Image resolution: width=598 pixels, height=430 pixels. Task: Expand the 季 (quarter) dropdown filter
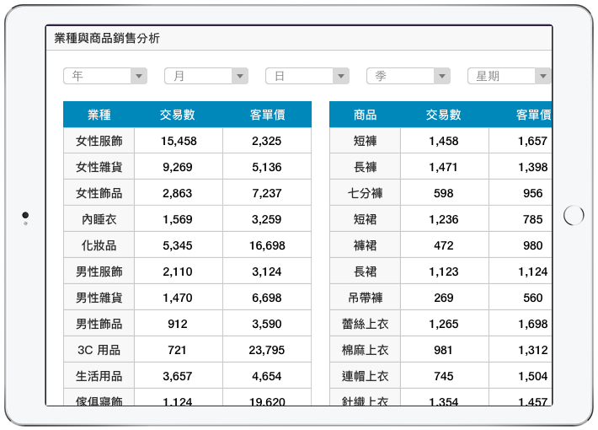[408, 77]
